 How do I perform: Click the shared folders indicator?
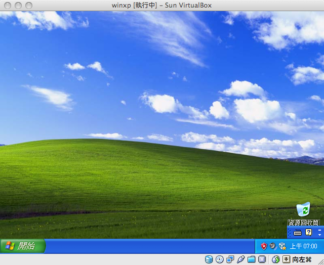251,259
